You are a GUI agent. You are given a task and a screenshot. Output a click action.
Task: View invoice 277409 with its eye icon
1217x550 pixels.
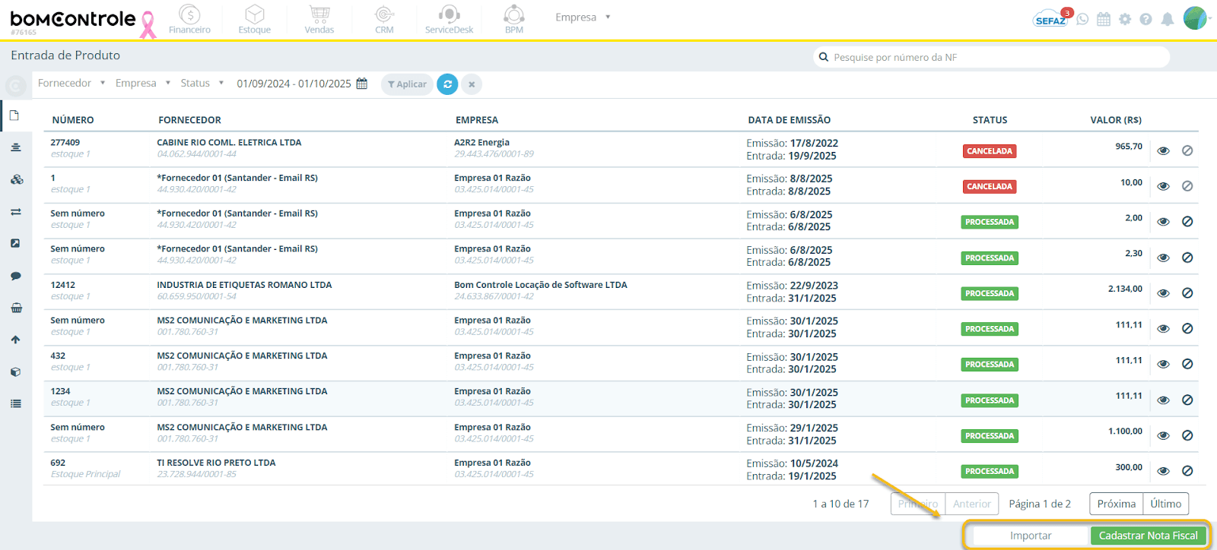1163,150
